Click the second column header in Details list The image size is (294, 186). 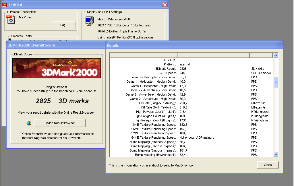tap(214, 55)
